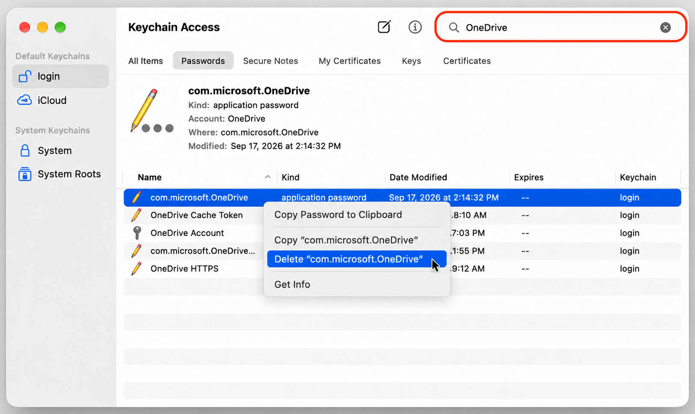Click the new keychain item compose icon

pyautogui.click(x=384, y=27)
